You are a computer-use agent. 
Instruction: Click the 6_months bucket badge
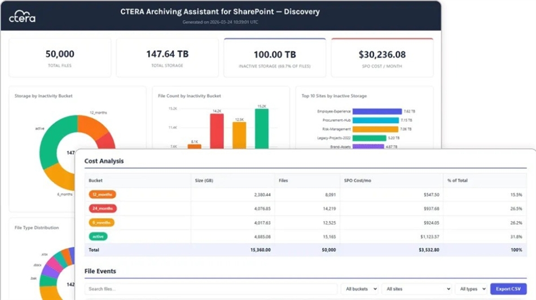(102, 223)
